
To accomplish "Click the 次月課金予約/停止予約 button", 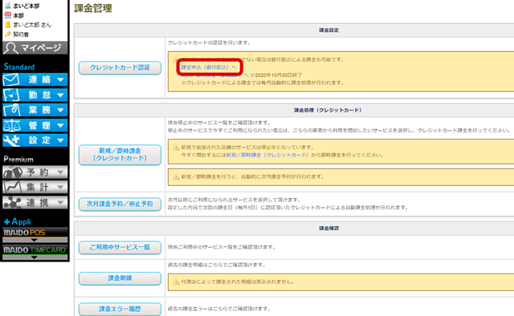I will pos(120,204).
